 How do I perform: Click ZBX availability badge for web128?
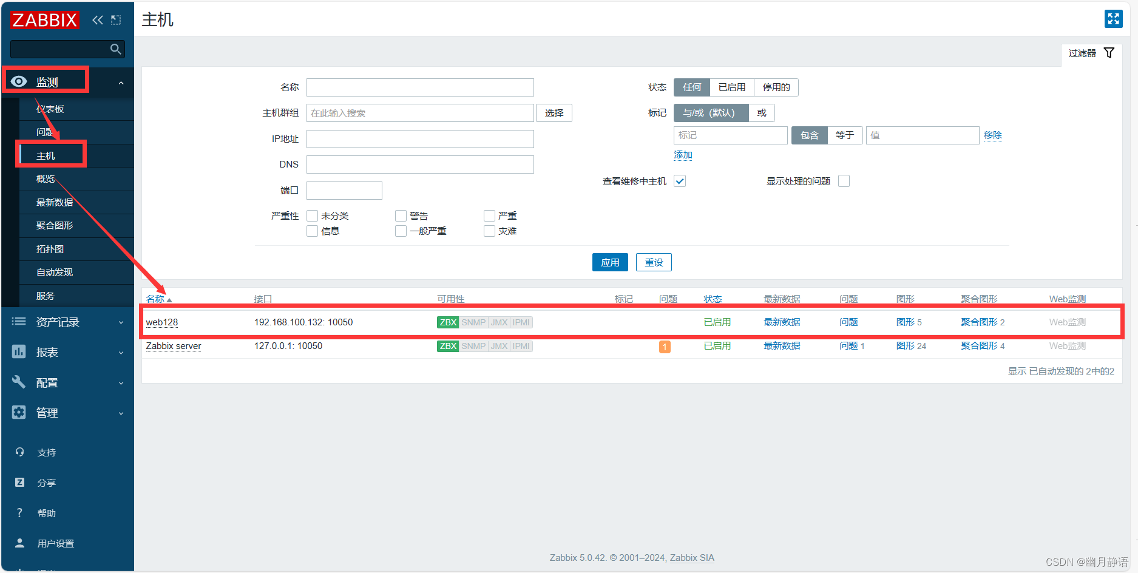click(448, 322)
